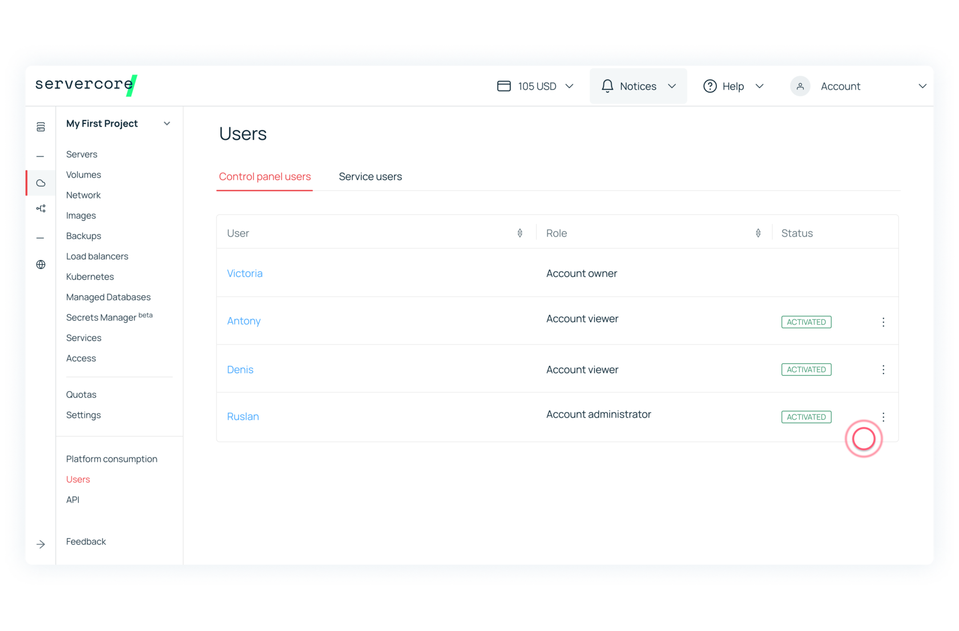Open the Notices bell icon

[x=607, y=86]
